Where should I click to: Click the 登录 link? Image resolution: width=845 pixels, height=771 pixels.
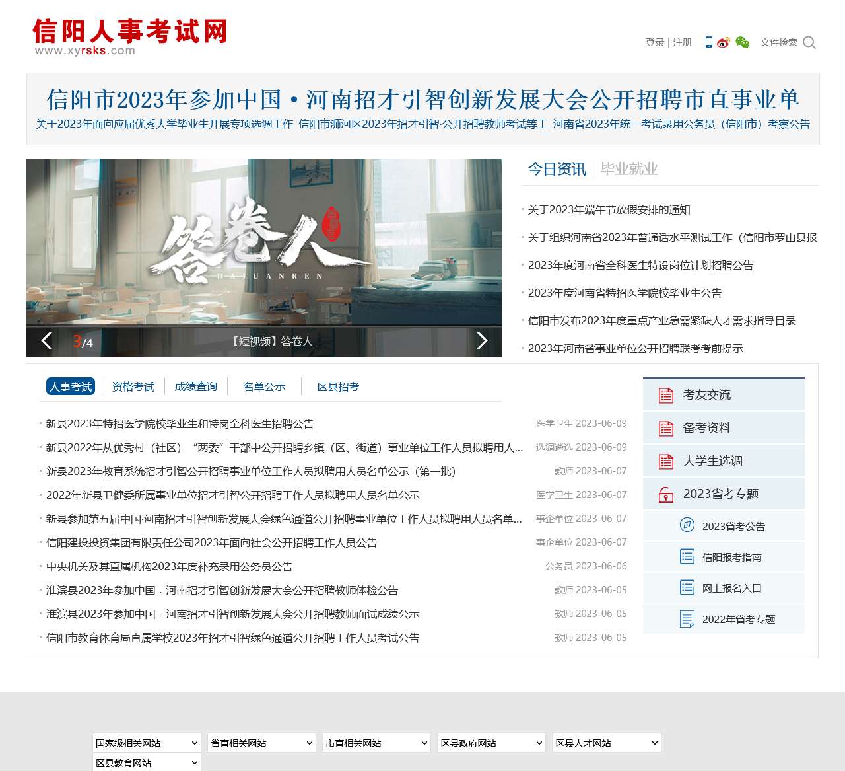pos(655,42)
